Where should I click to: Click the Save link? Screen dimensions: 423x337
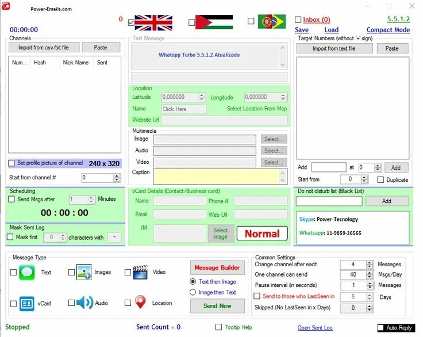pos(302,30)
